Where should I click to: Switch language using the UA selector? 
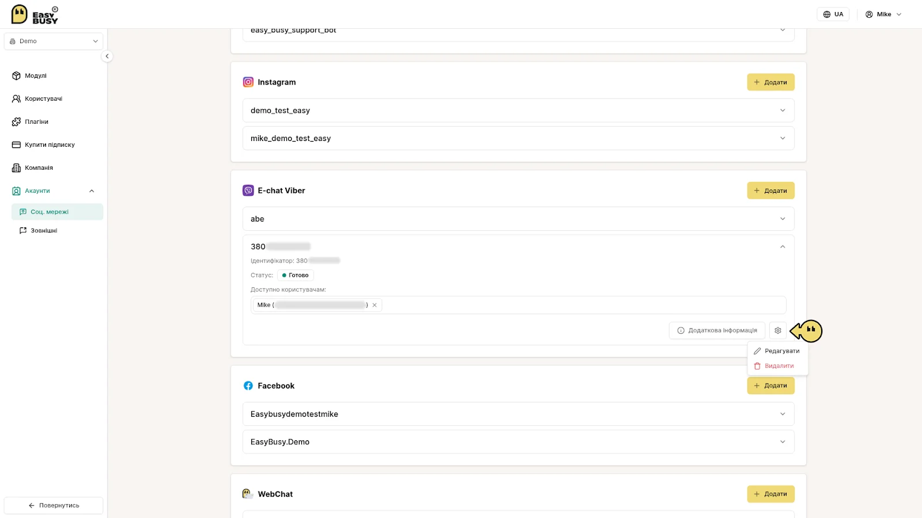[x=833, y=14]
